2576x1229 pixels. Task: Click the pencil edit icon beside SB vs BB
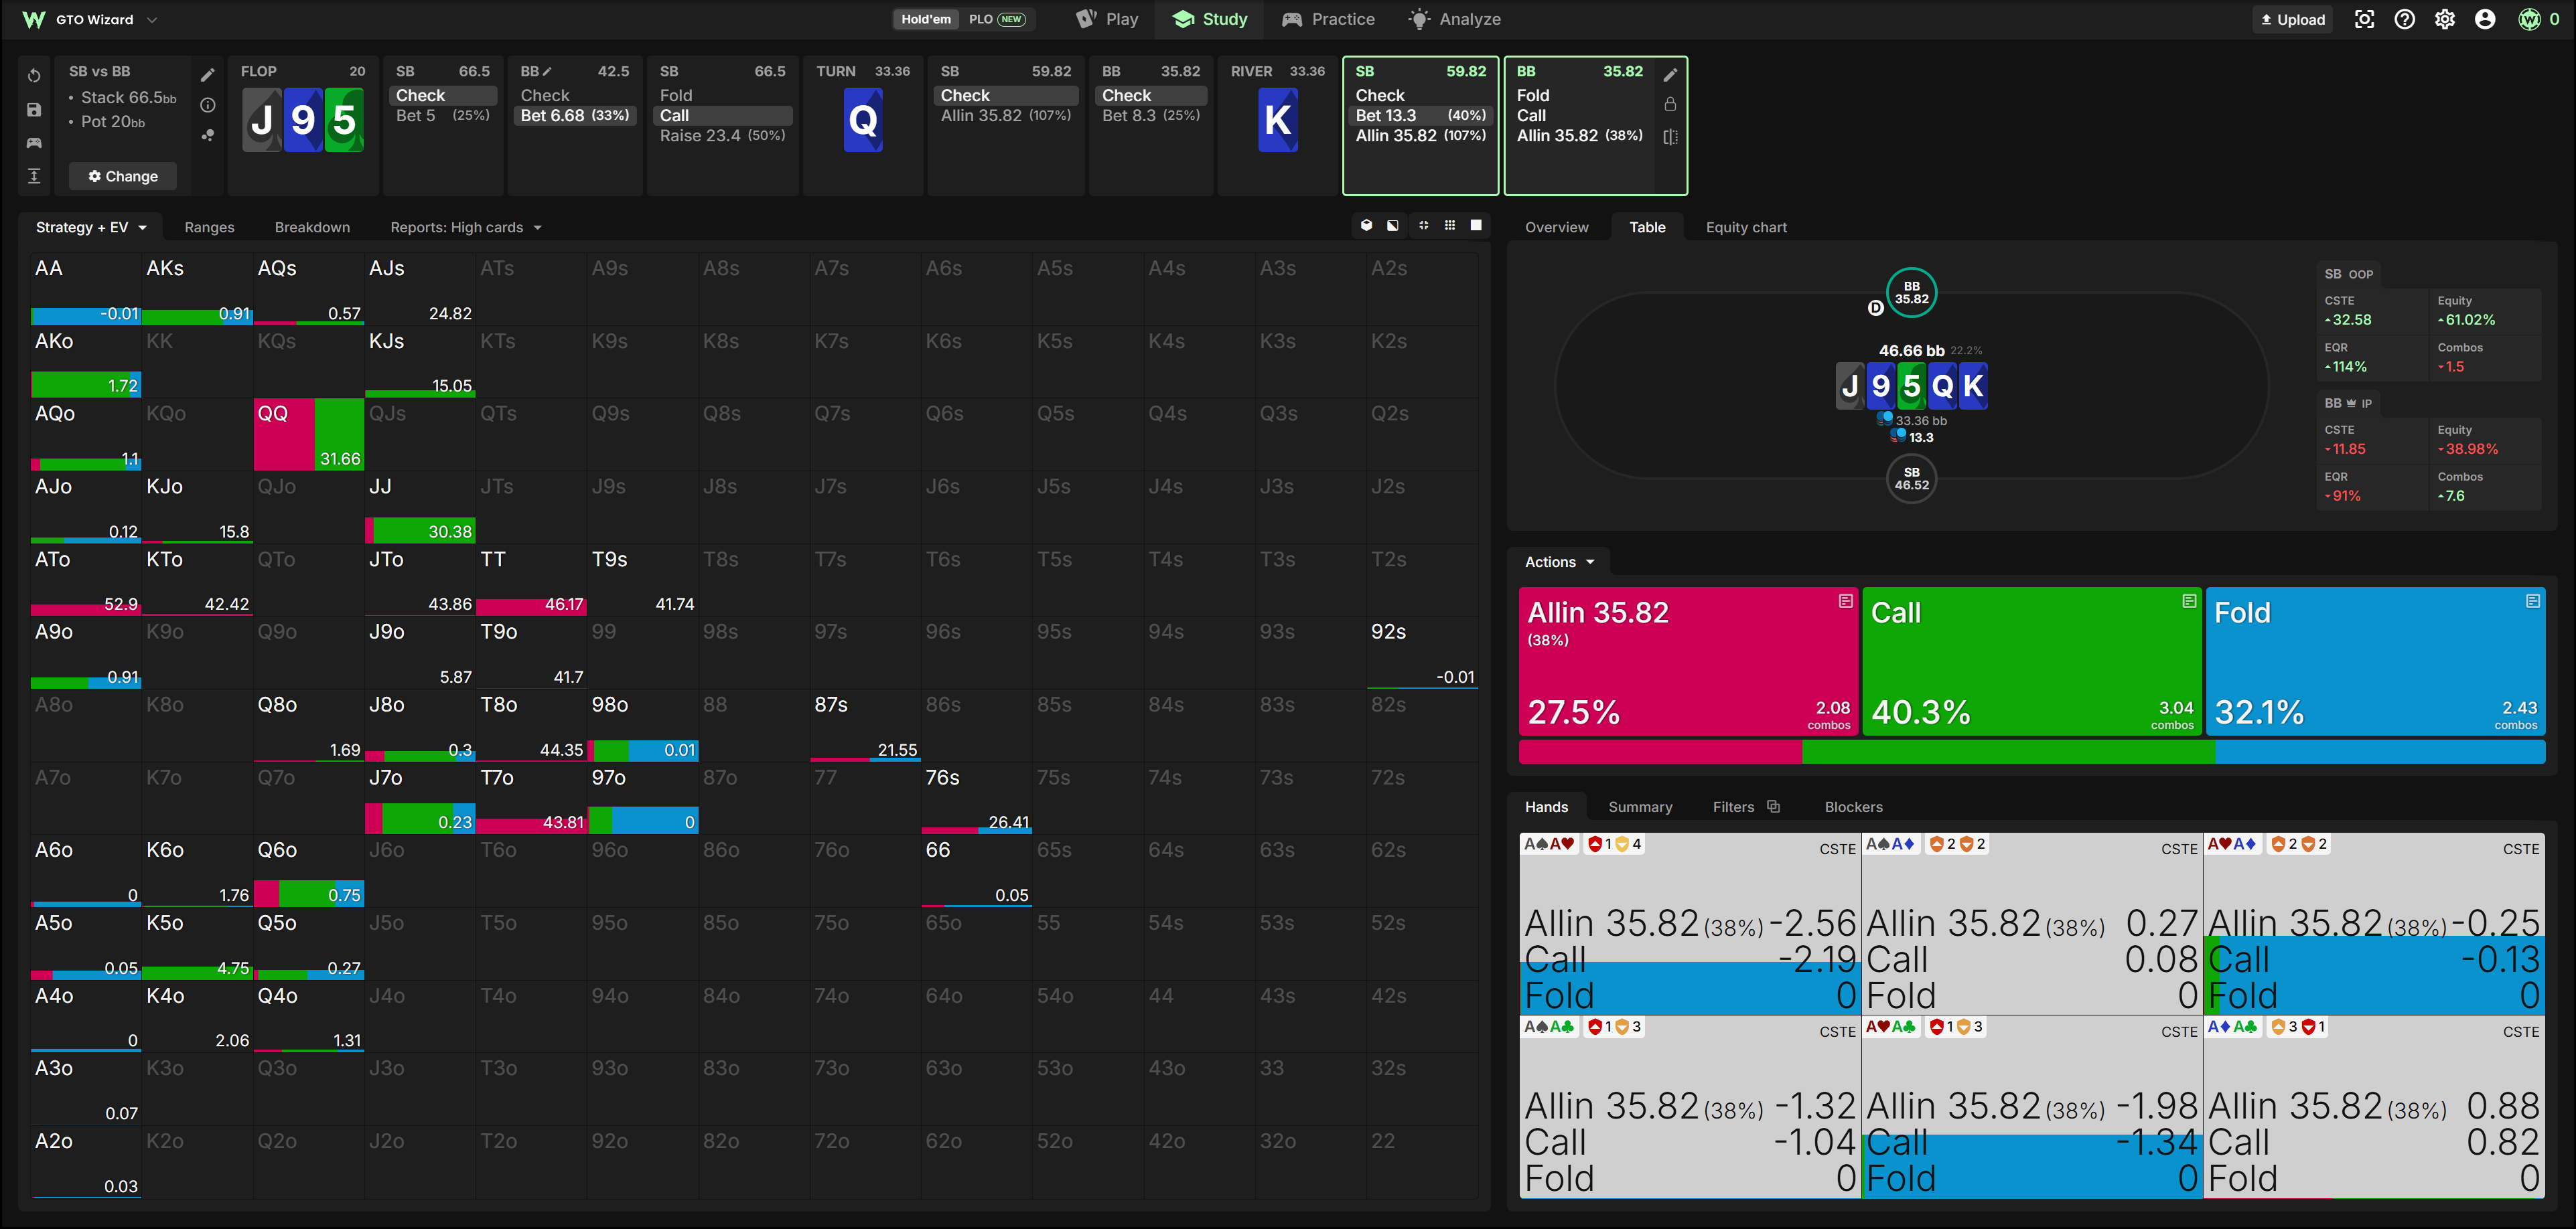point(208,75)
